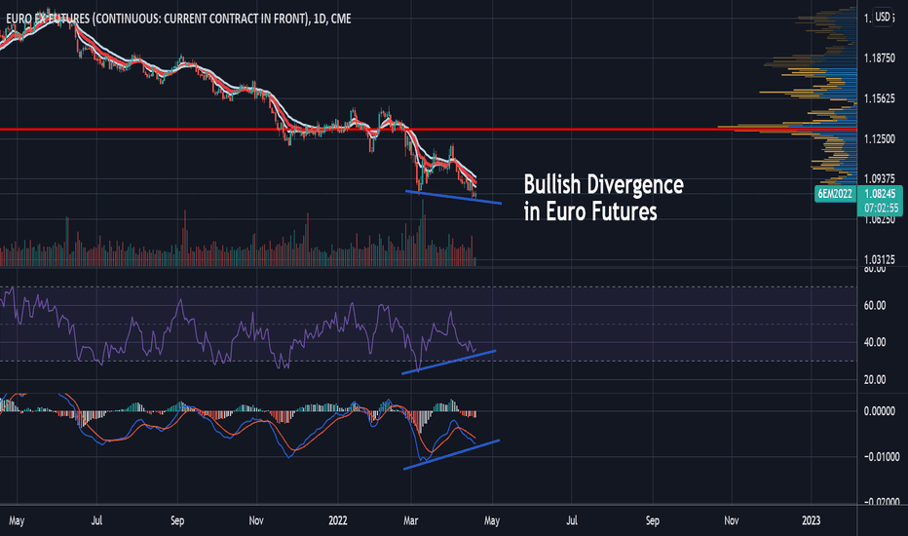Viewport: 908px width, 536px height.
Task: Select the blue trendline on the MACD
Action: point(451,455)
